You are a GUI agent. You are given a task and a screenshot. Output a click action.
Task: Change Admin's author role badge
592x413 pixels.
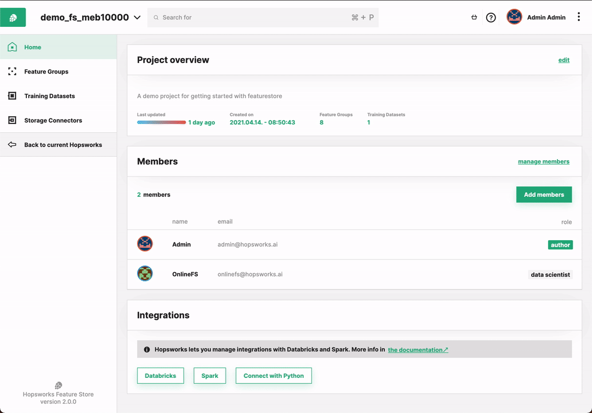coord(560,245)
